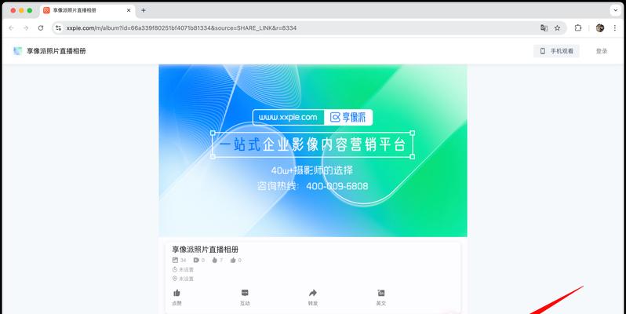626x314 pixels.
Task: Click the 登录 login link
Action: (x=602, y=51)
